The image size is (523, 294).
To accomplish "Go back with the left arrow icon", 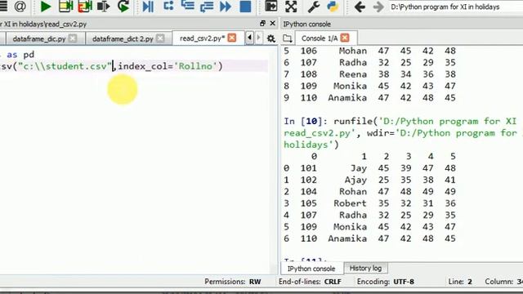I will [x=360, y=7].
